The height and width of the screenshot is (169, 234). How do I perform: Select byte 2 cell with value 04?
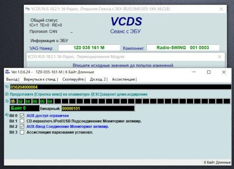[x=28, y=101]
